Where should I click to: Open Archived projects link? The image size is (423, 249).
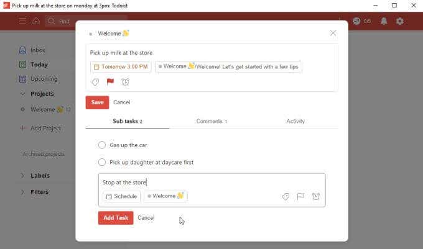[44, 154]
